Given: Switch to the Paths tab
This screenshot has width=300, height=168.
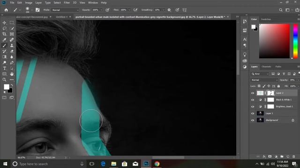Looking at the screenshot, I should (x=278, y=67).
